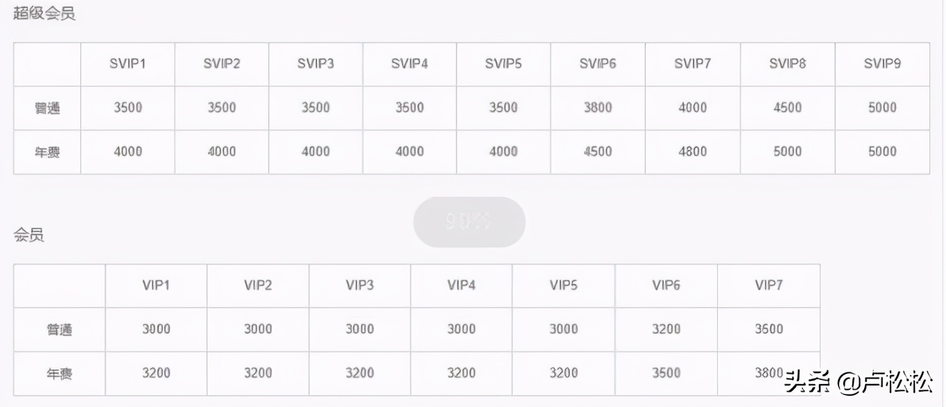This screenshot has width=946, height=407.
Task: Click the 3500 cell under VIP6
Action: click(x=666, y=374)
